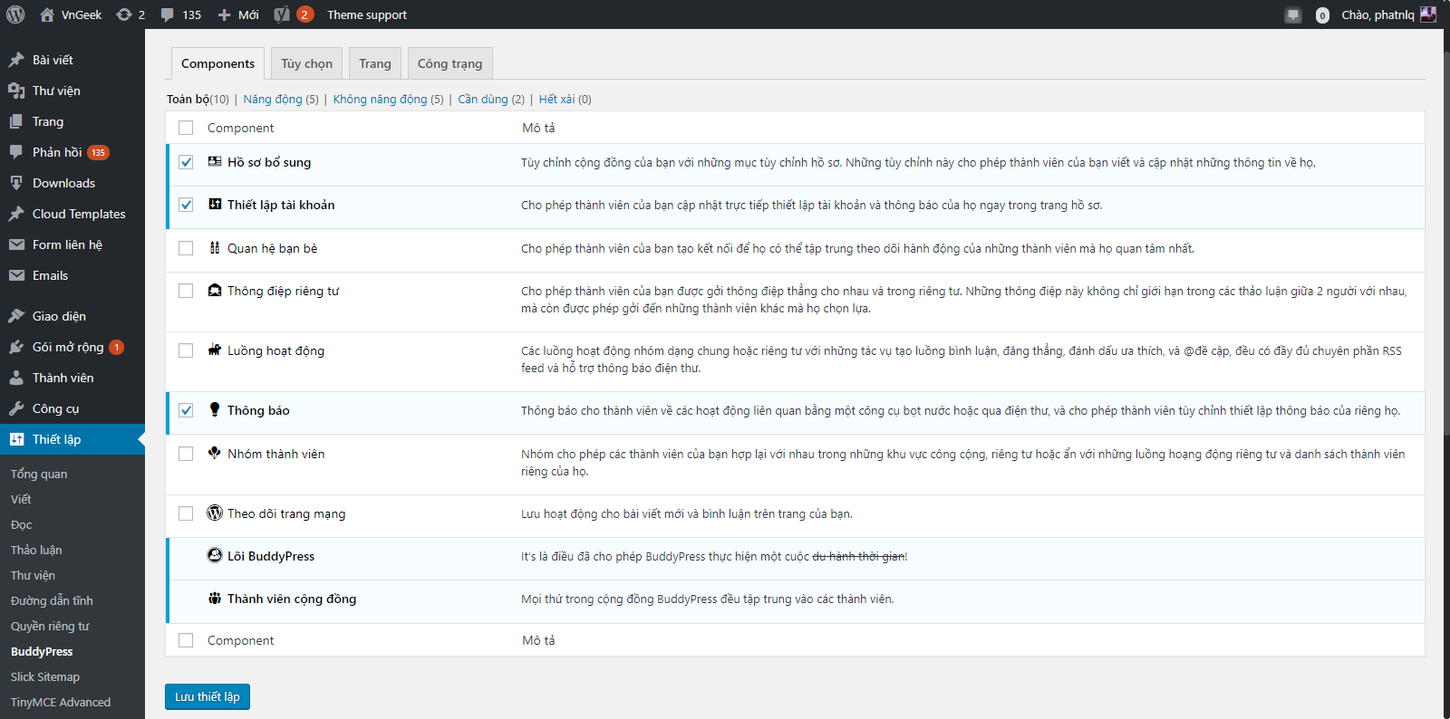Click Cloud Templates pin icon
The height and width of the screenshot is (719, 1450).
coord(16,214)
